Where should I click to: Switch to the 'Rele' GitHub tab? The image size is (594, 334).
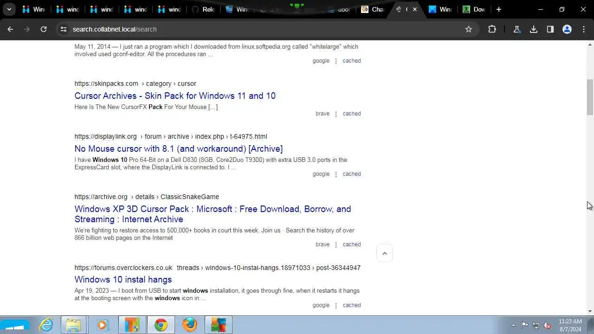click(203, 9)
